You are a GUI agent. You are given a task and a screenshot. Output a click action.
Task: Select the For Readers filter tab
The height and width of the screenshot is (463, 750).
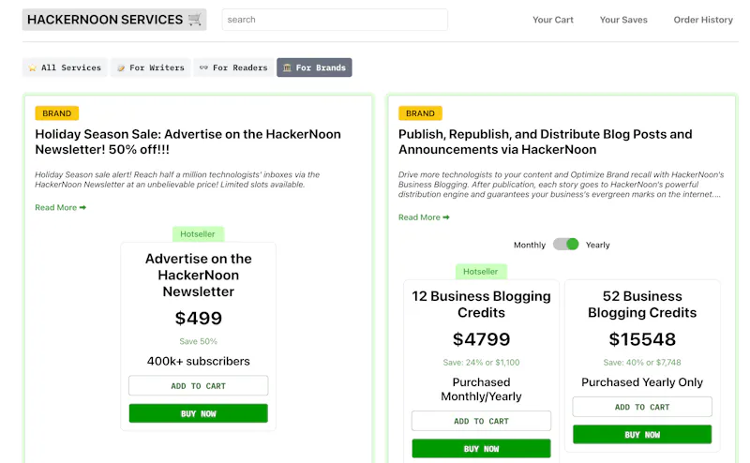[x=233, y=67]
